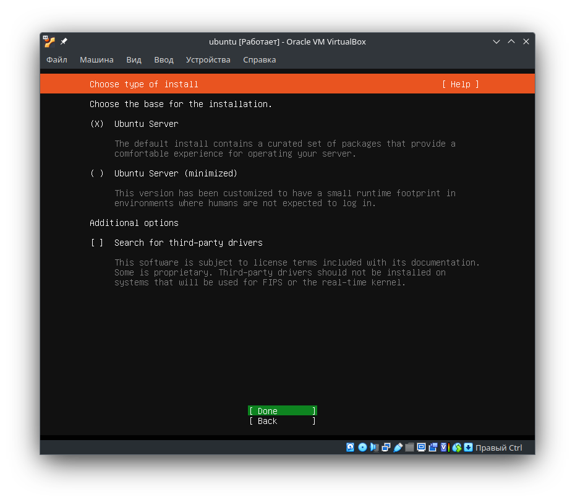This screenshot has width=575, height=502.
Task: Click the audio status icon
Action: tap(373, 447)
